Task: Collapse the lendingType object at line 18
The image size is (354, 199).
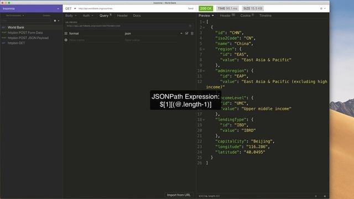Action: [204, 120]
